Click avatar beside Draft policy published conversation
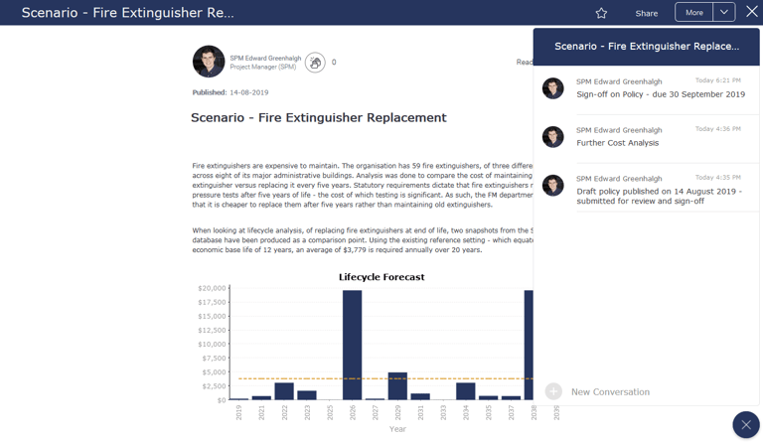Image resolution: width=763 pixels, height=442 pixels. (x=552, y=186)
